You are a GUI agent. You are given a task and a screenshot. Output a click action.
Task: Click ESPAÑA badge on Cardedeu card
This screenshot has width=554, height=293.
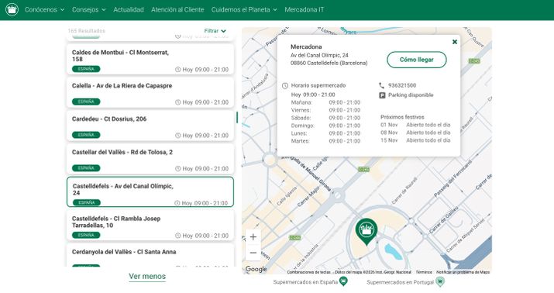pos(86,135)
